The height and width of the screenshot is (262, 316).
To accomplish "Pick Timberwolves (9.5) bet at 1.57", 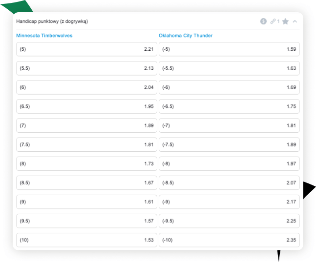I will pyautogui.click(x=86, y=221).
